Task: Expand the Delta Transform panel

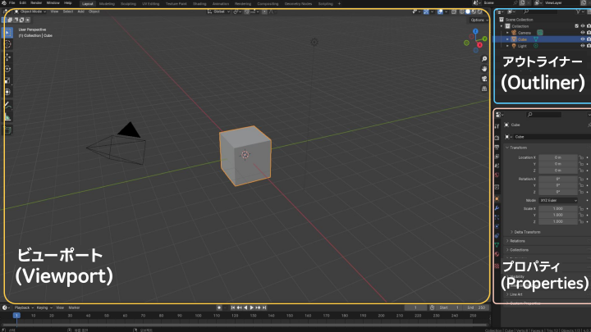Action: click(x=525, y=232)
